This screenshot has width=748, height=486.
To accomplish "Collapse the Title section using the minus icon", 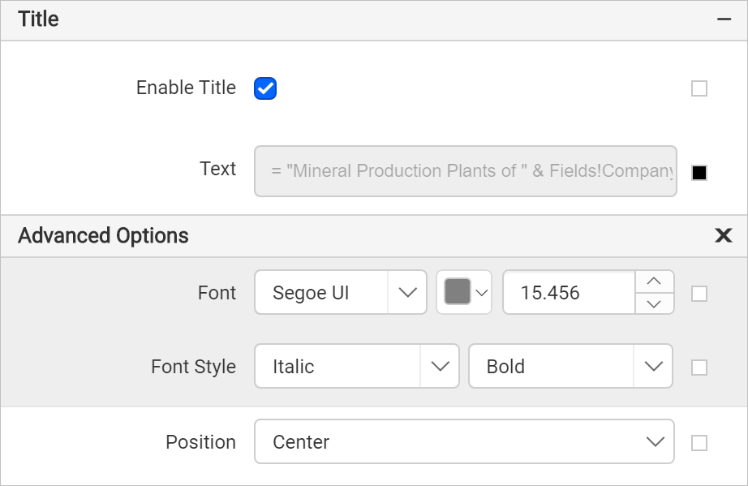I will click(x=724, y=18).
